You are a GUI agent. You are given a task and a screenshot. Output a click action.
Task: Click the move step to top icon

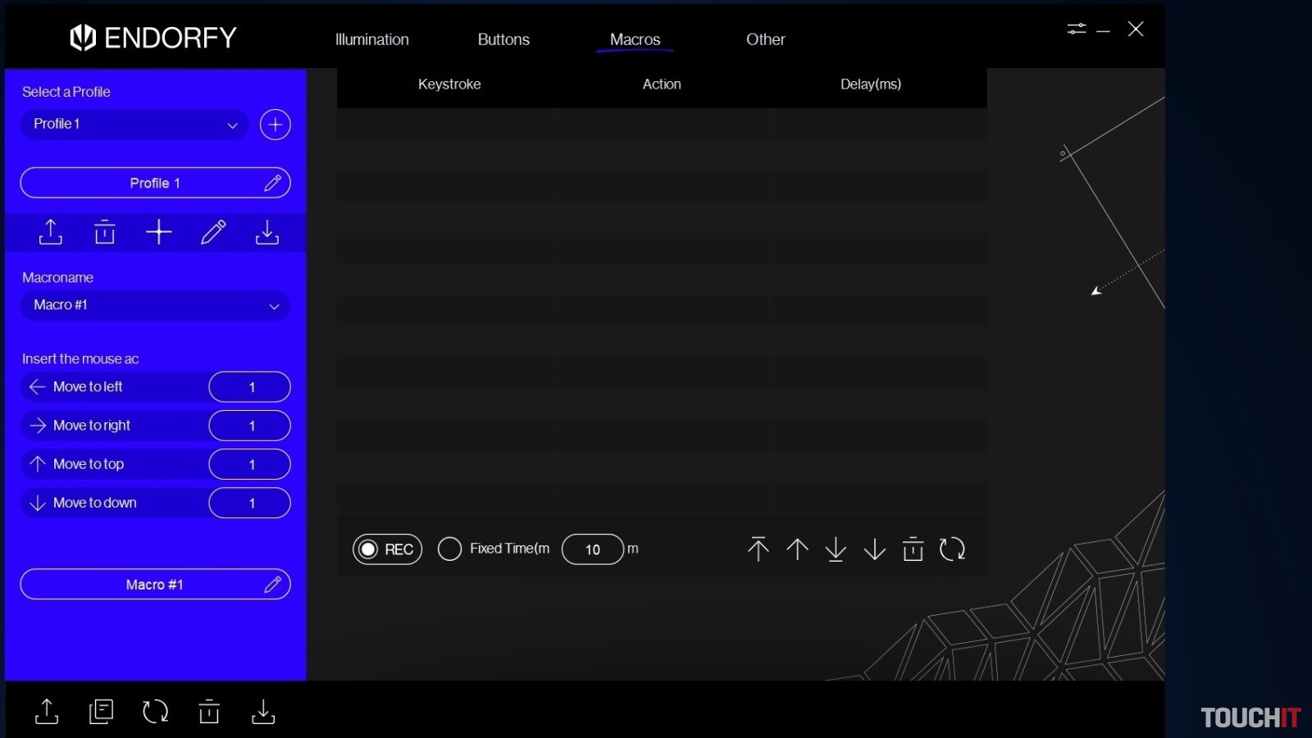tap(758, 549)
